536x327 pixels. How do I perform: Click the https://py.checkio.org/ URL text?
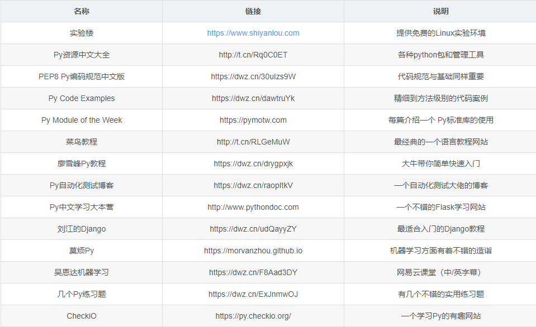point(253,316)
